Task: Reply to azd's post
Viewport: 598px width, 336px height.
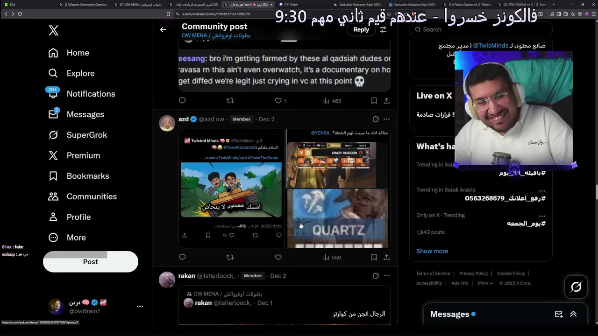Action: [182, 257]
